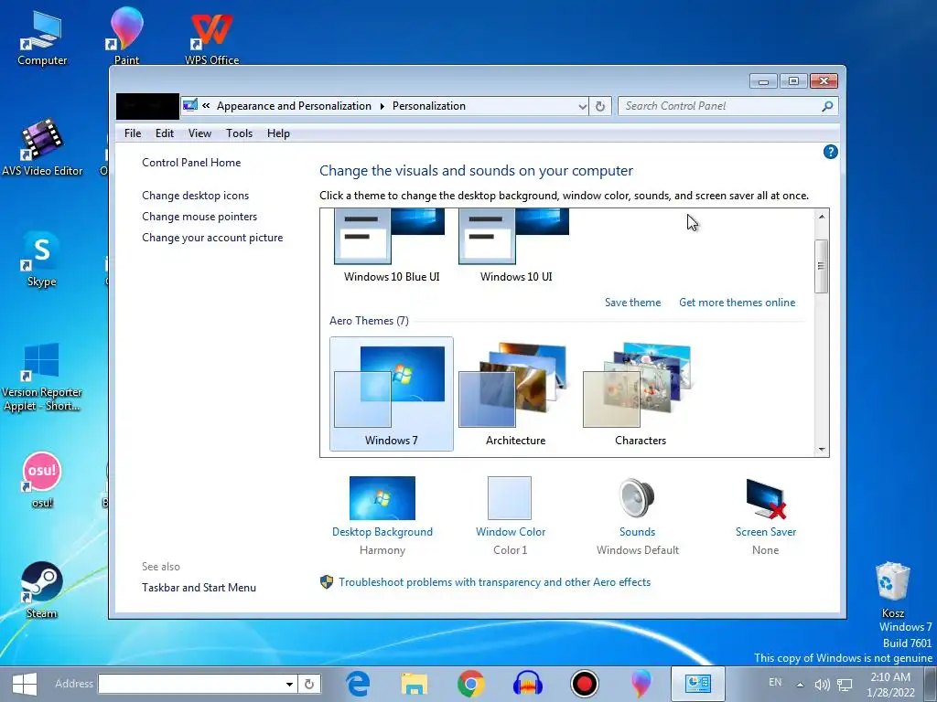Open the Paint desktop shortcut
The image size is (937, 702).
click(126, 36)
